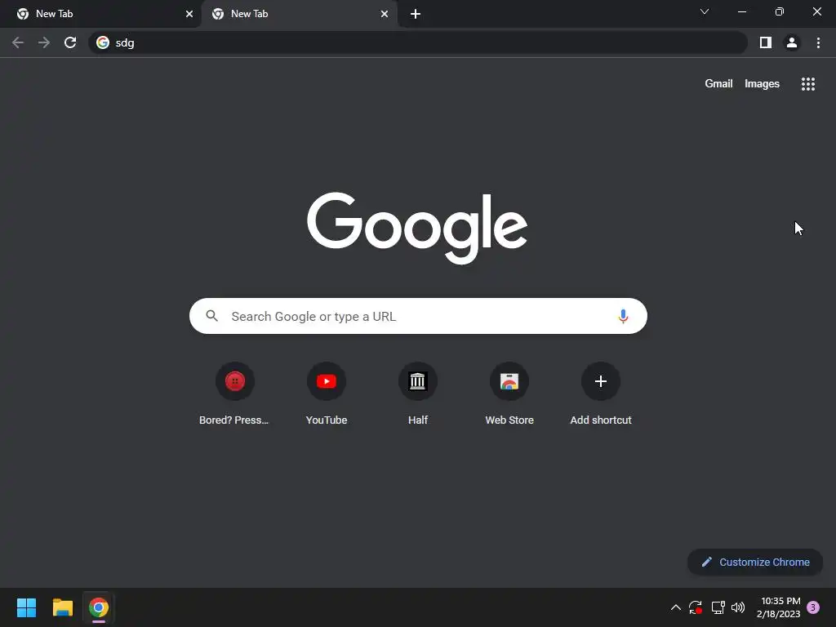Open the Chrome profile avatar menu
This screenshot has height=627, width=836.
click(x=792, y=42)
